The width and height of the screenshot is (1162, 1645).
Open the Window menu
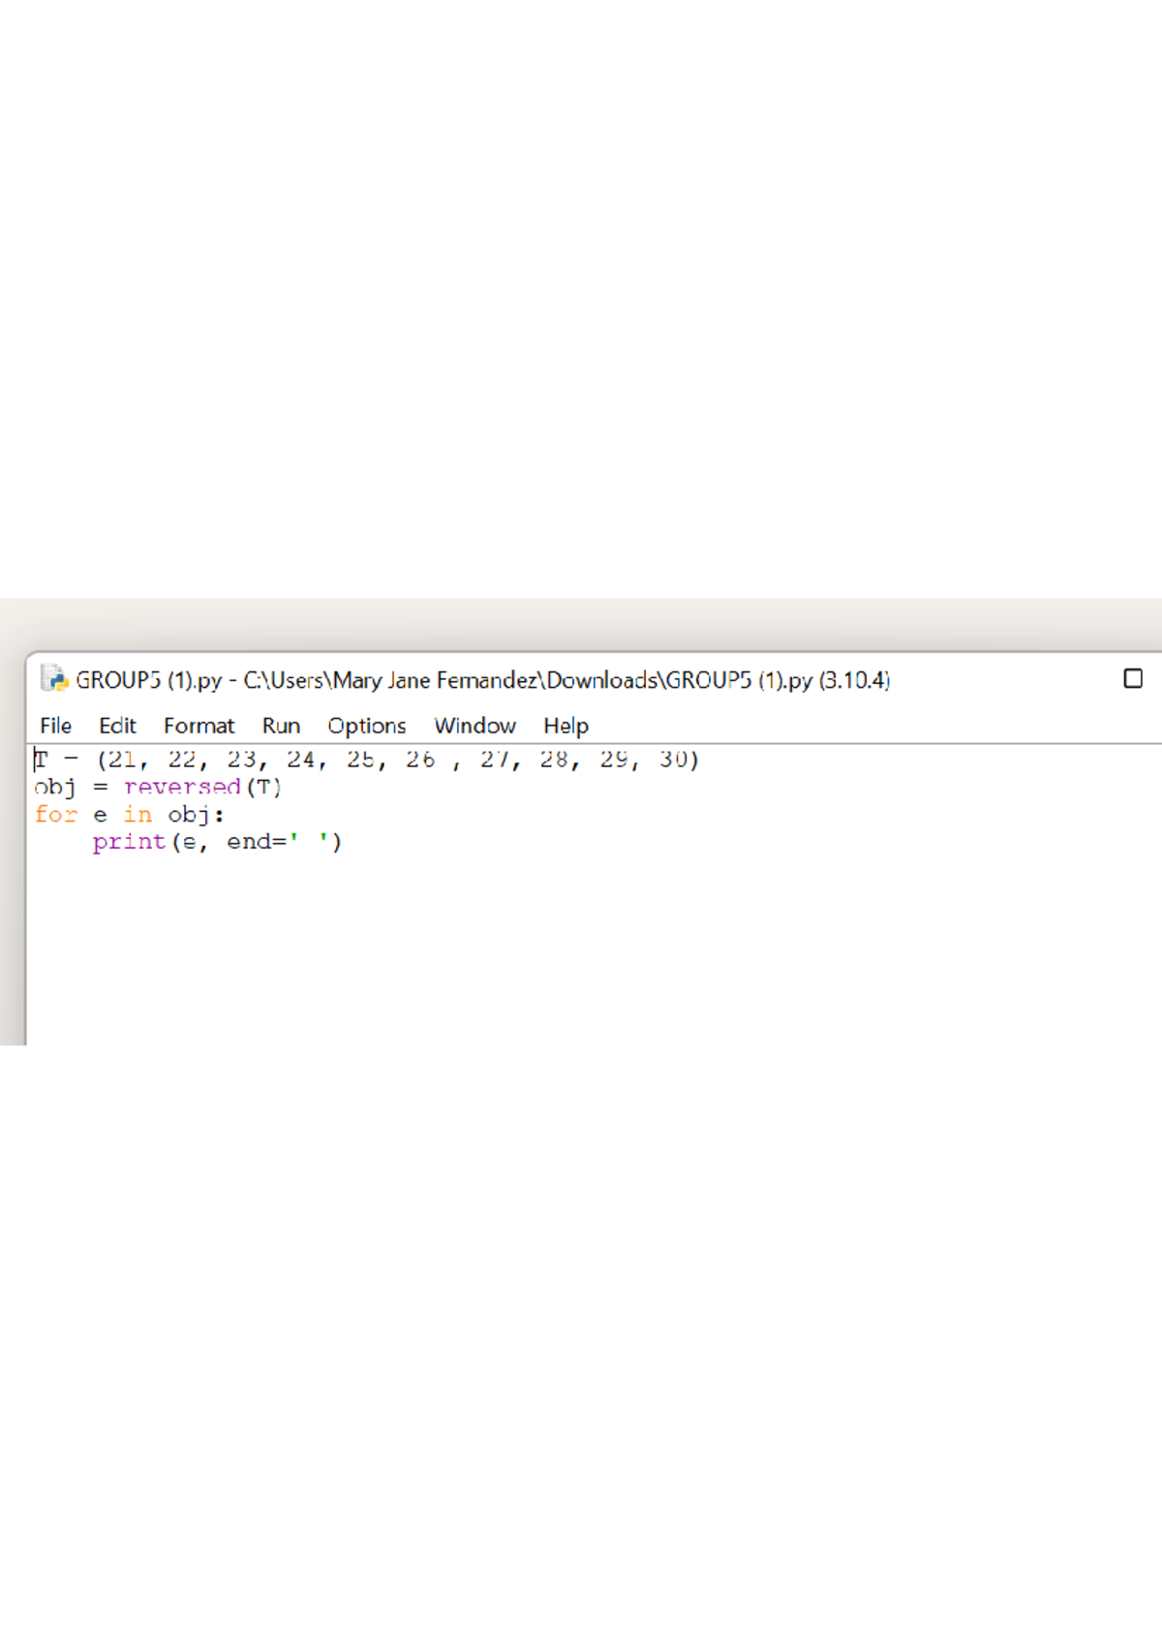coord(474,726)
